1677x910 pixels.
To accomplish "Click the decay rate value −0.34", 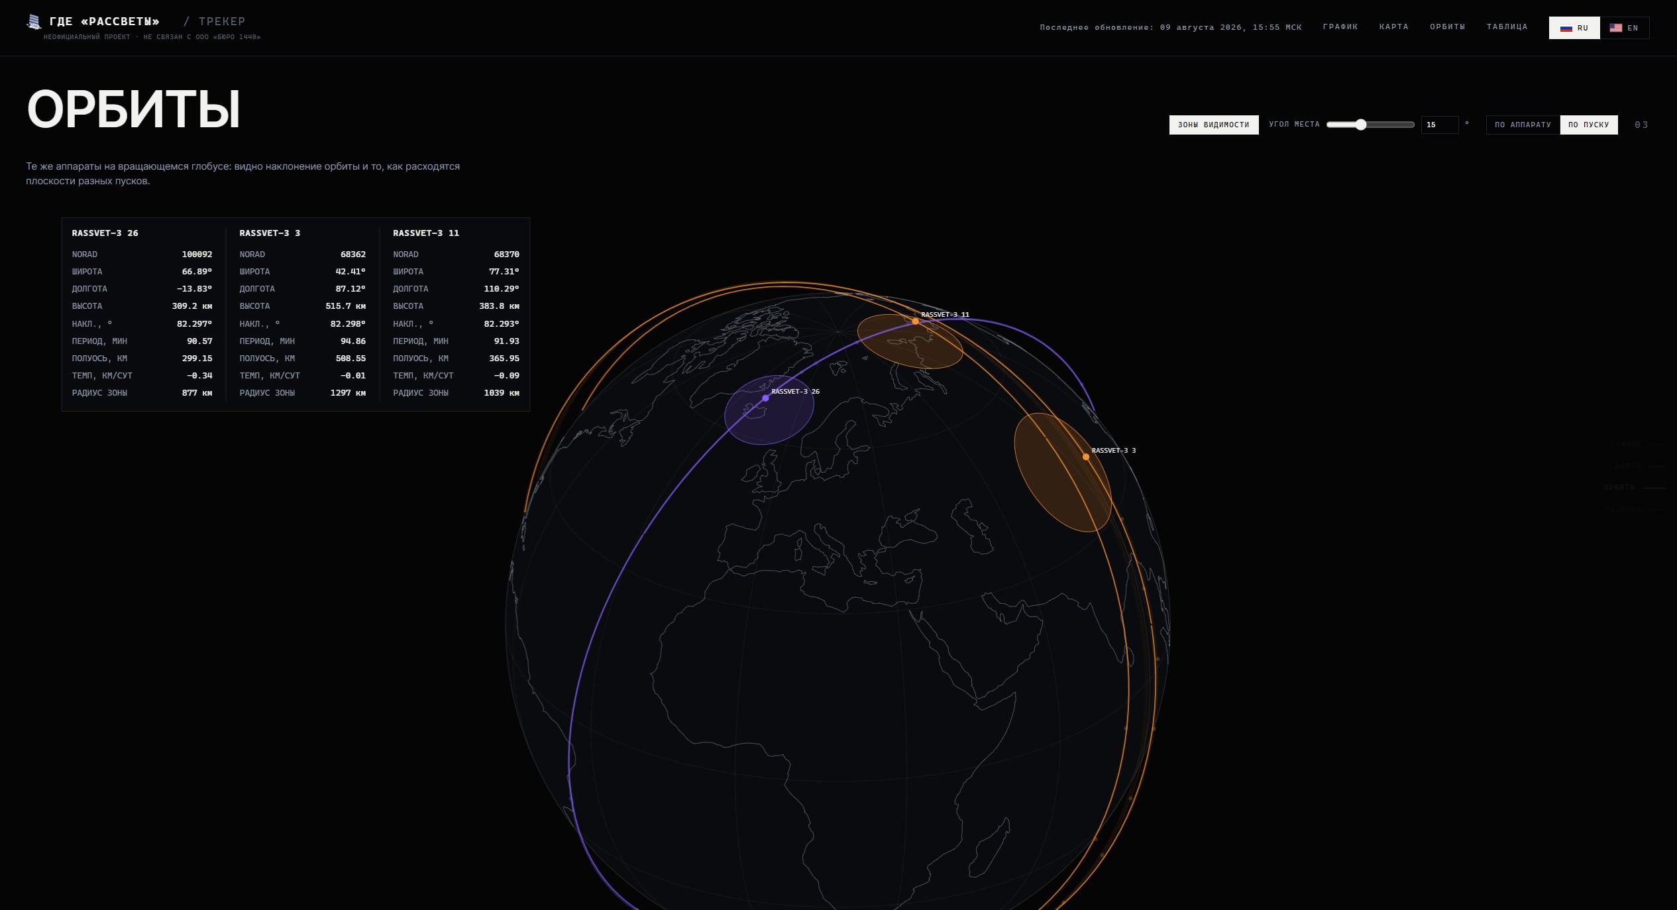I will tap(200, 376).
